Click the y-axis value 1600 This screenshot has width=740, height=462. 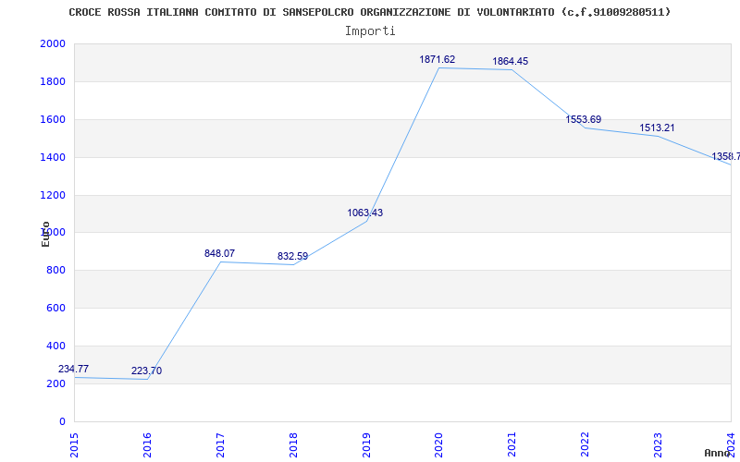53,119
